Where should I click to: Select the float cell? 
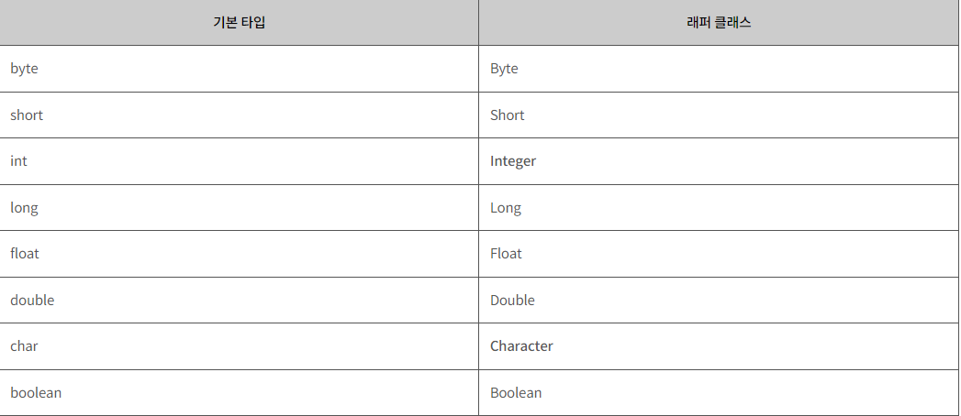coord(239,254)
